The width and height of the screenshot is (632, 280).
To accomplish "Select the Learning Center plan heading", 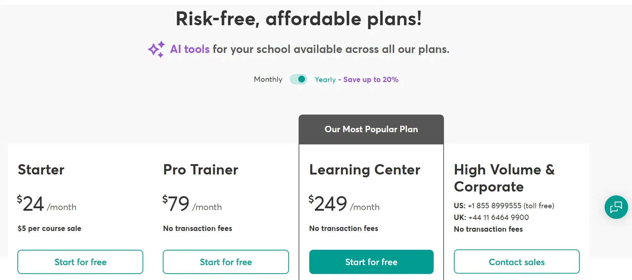I will pyautogui.click(x=365, y=170).
